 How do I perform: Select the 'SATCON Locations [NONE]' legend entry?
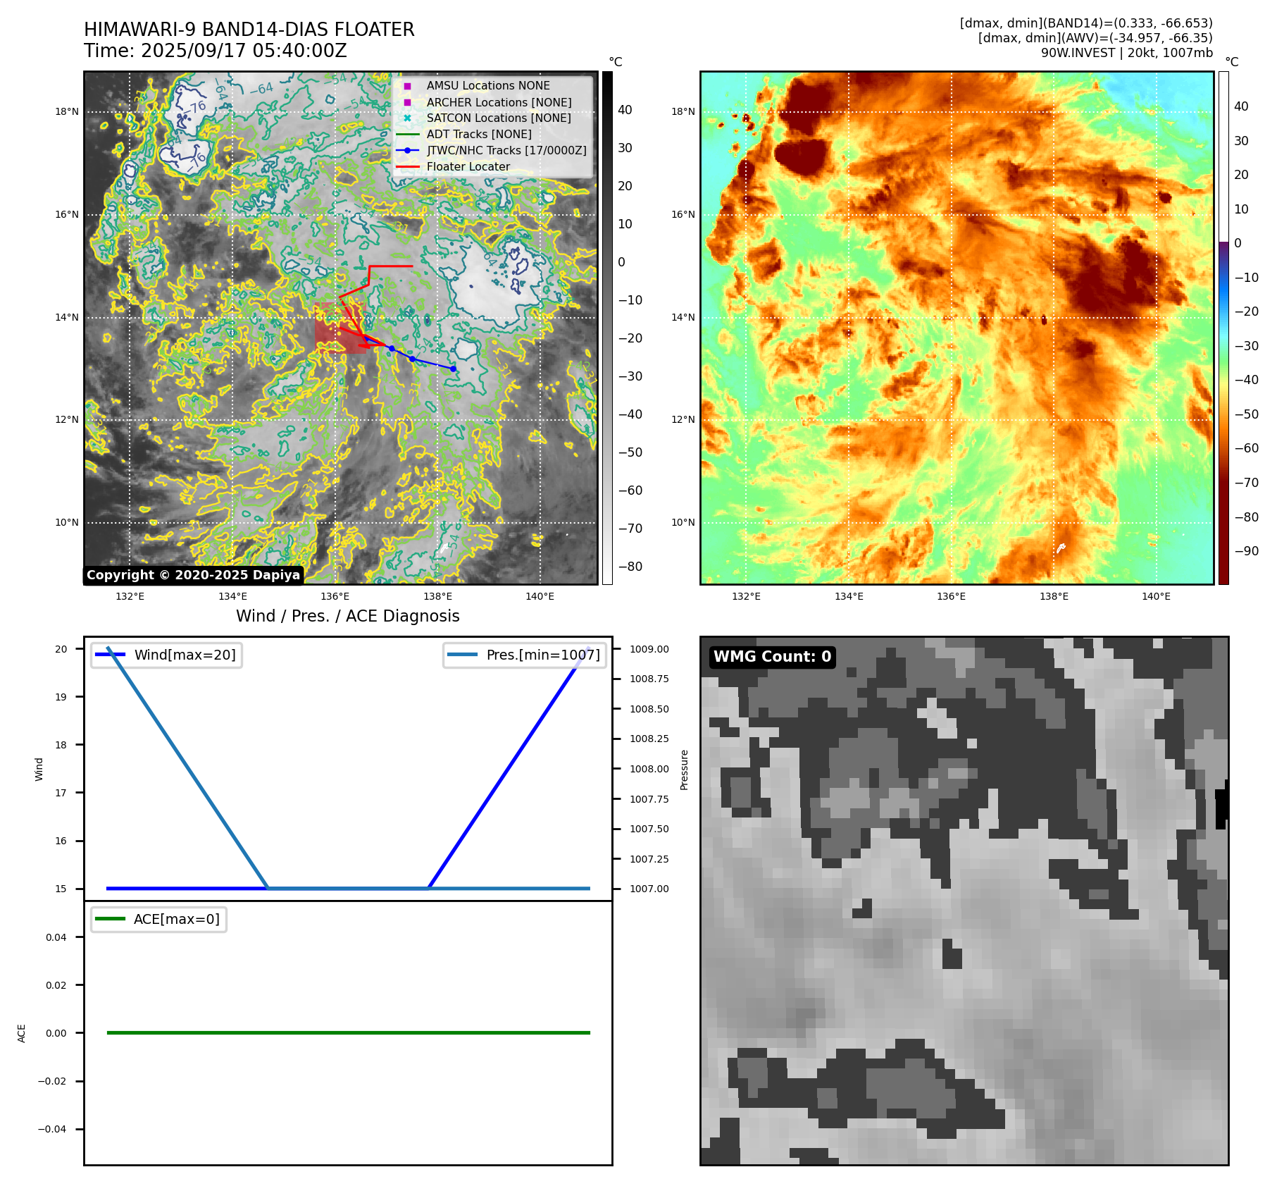499,118
